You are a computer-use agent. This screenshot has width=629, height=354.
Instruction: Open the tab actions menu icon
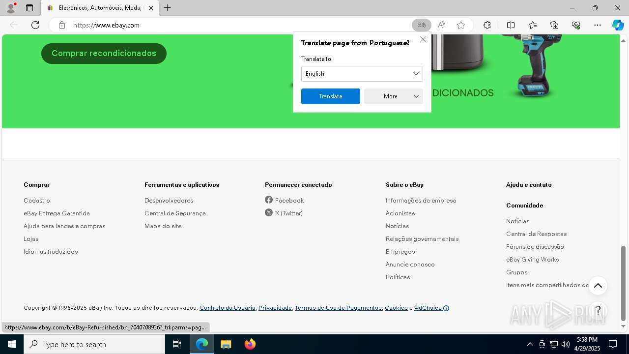tap(29, 8)
